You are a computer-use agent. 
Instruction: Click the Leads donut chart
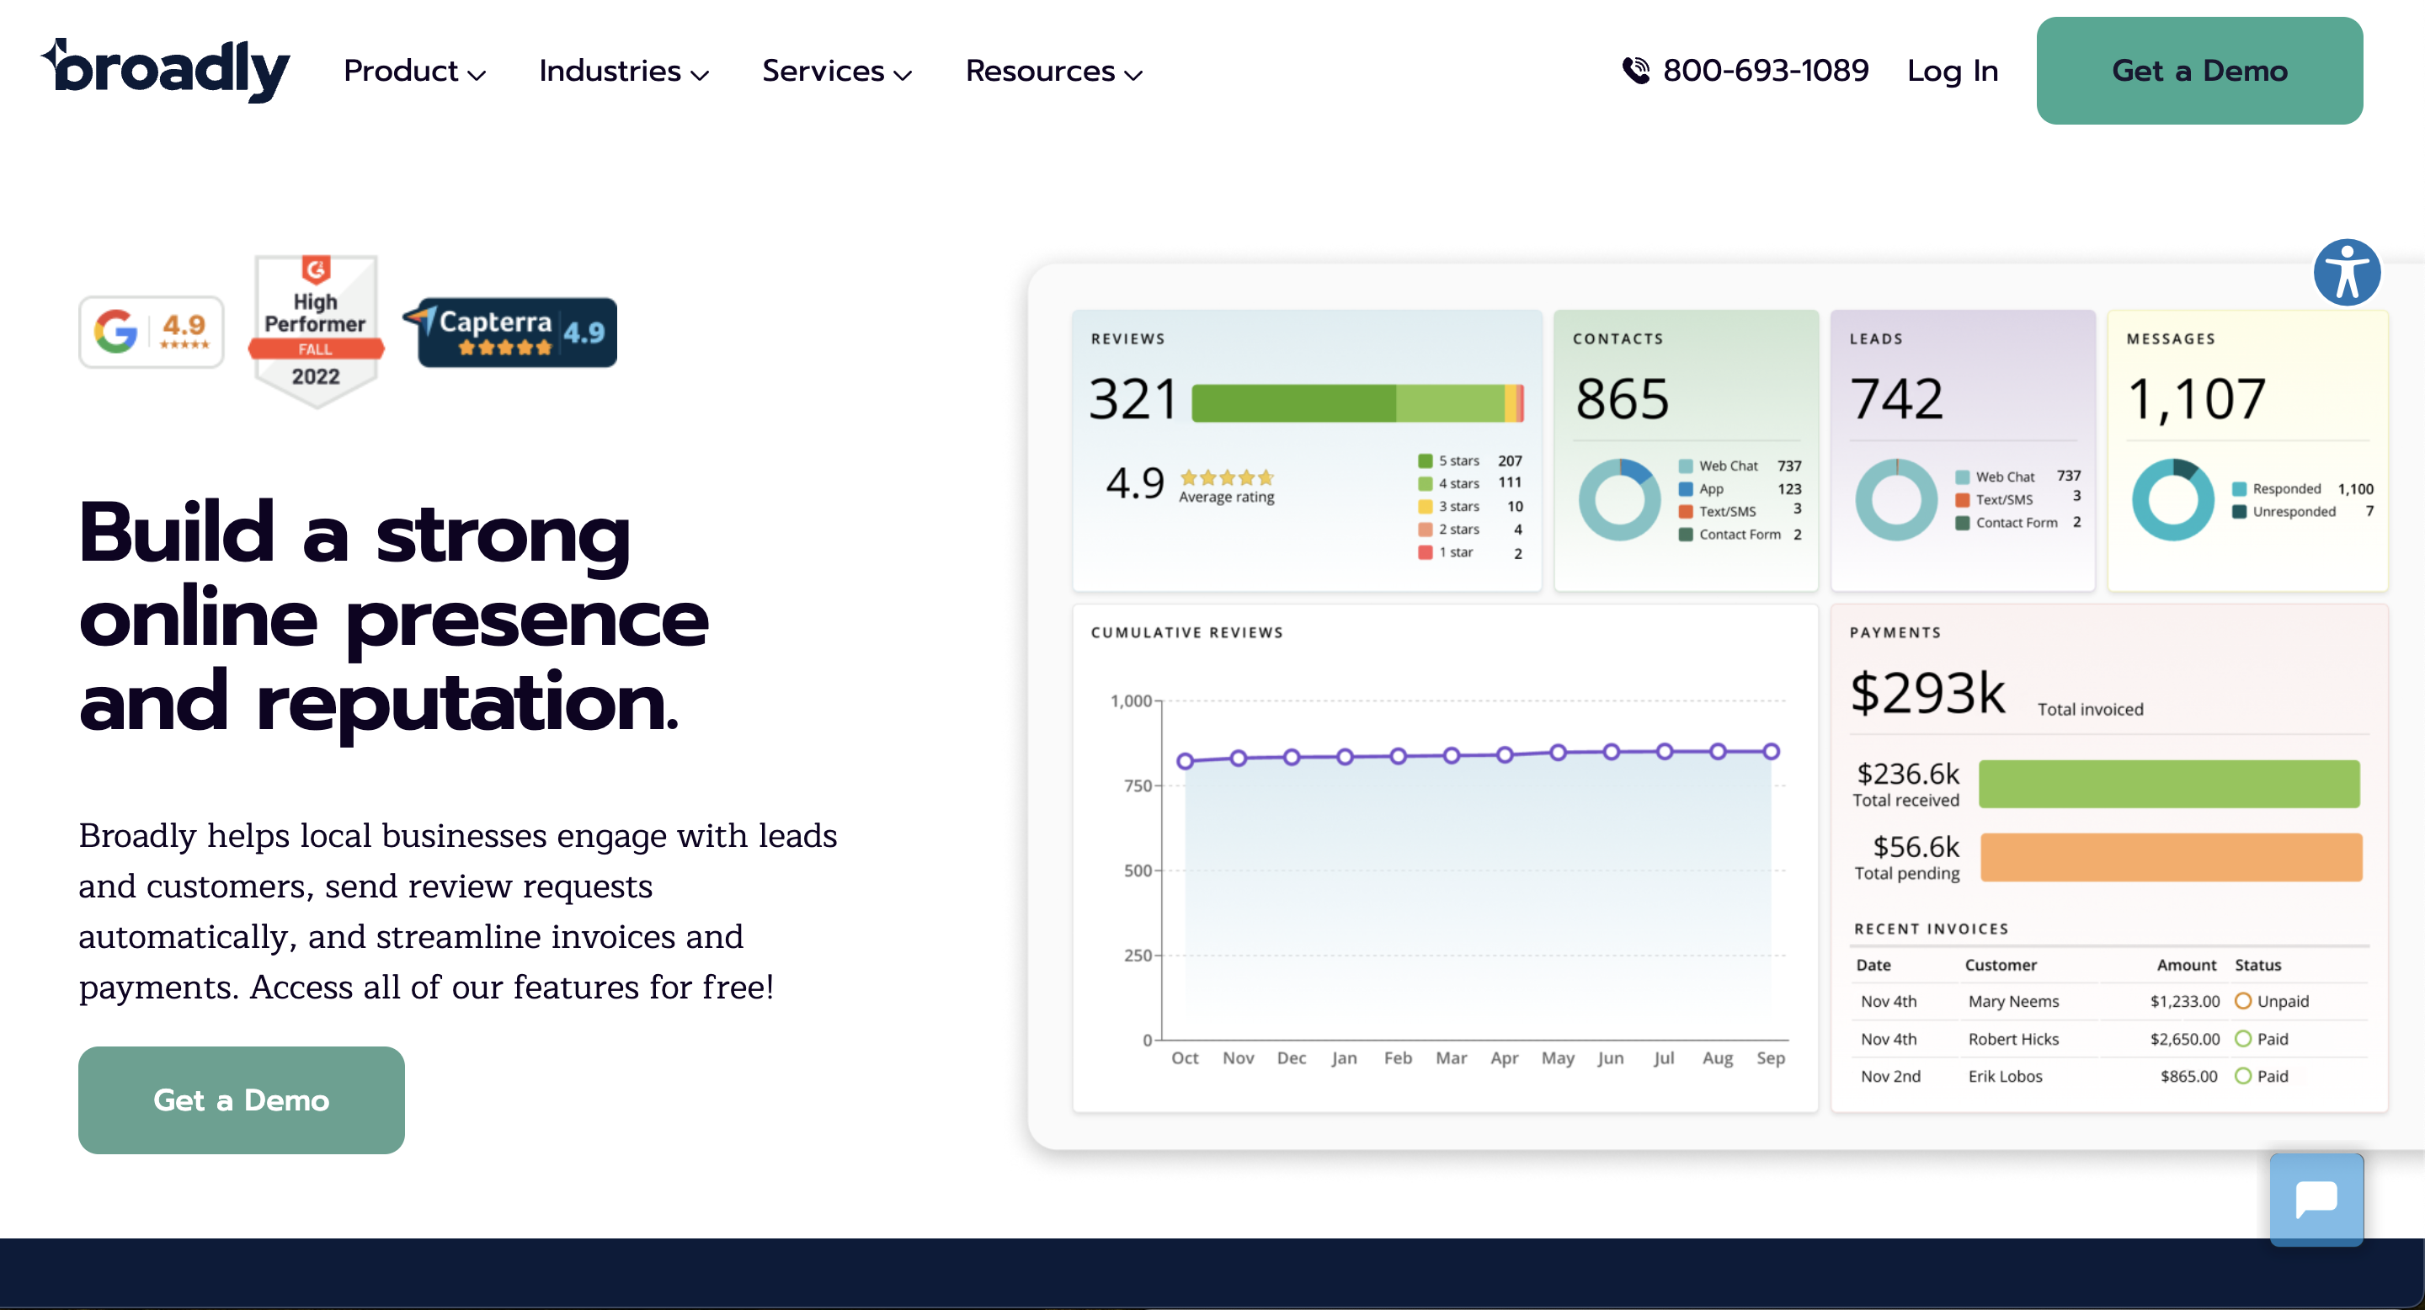1896,500
